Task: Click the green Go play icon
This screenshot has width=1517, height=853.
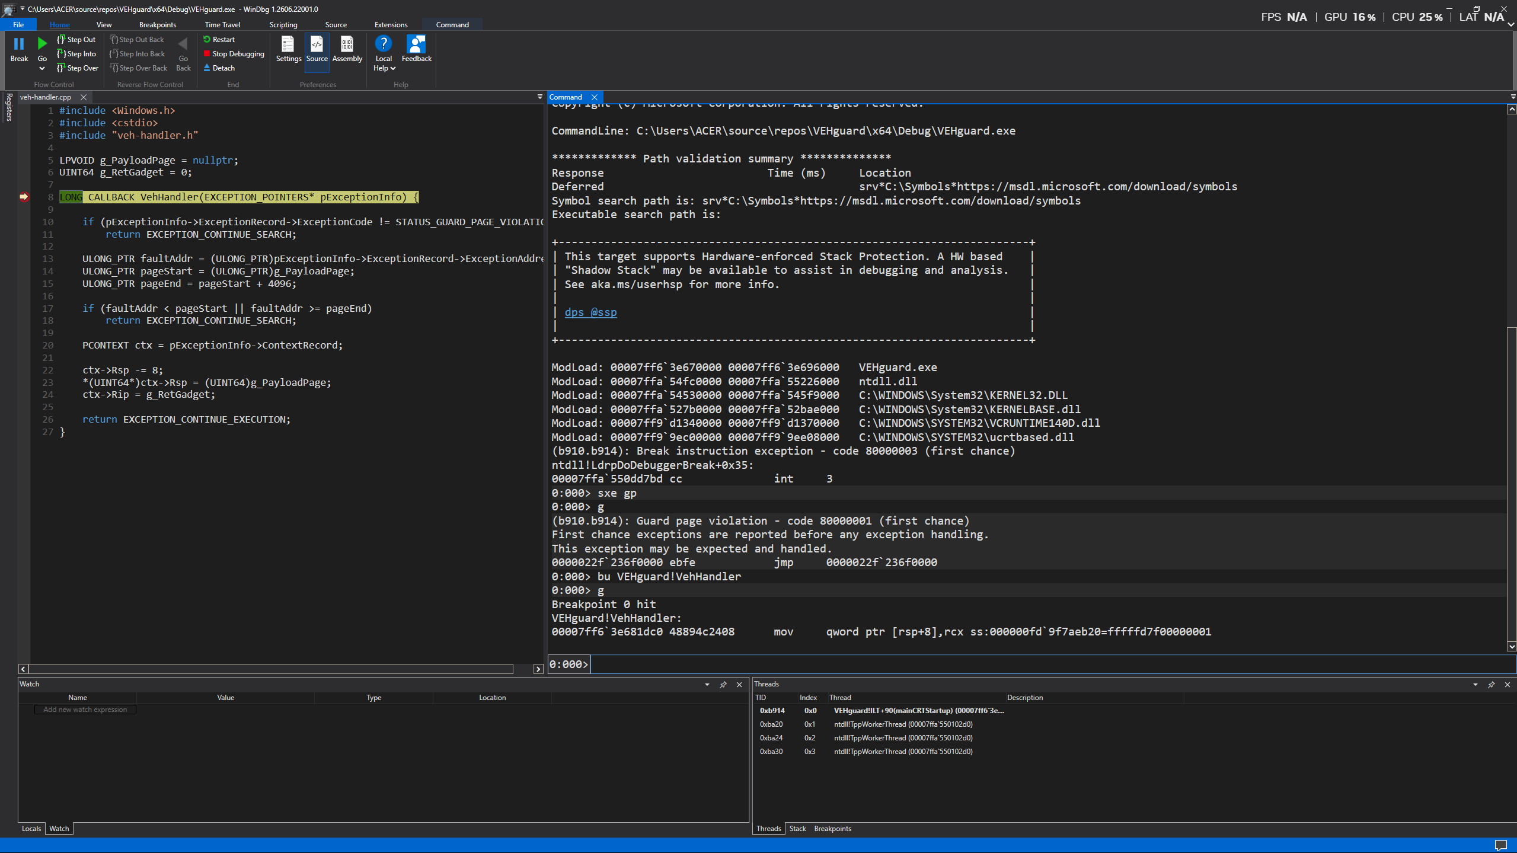Action: coord(42,44)
